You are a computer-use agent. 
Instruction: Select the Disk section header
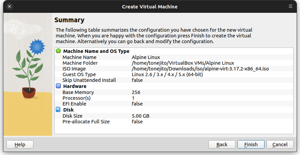point(69,110)
